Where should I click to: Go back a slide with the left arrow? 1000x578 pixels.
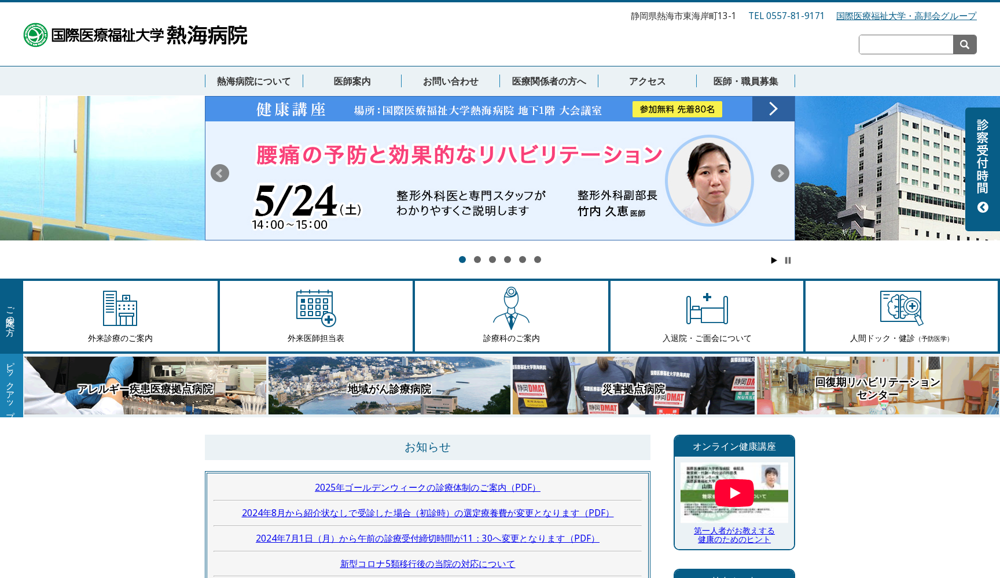coord(219,173)
